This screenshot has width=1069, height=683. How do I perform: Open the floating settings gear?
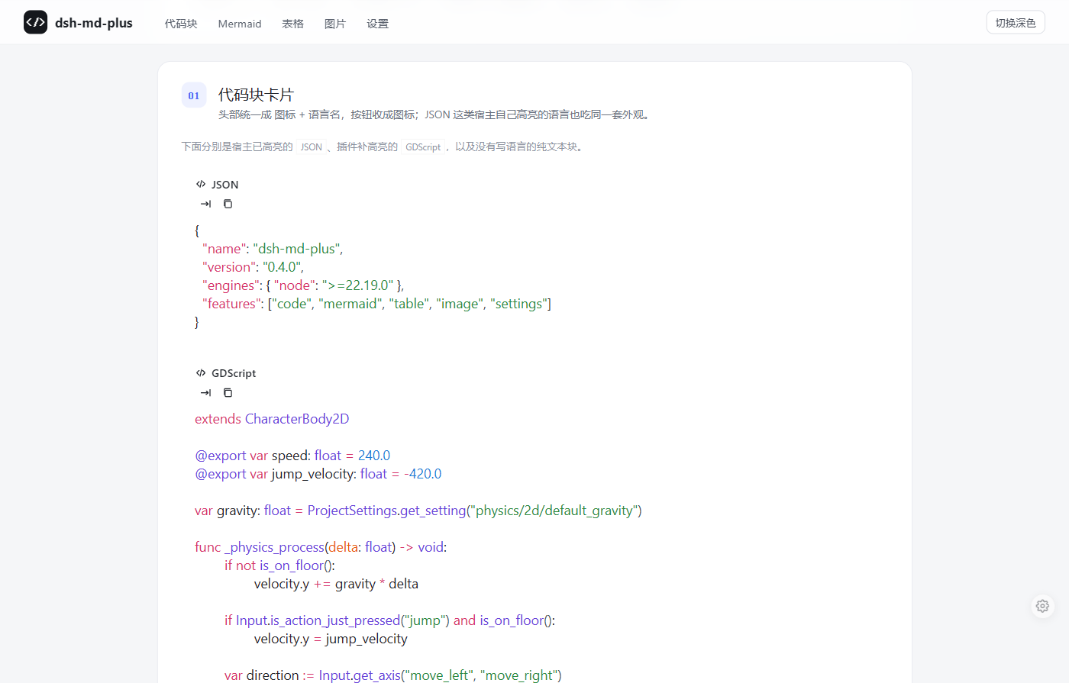(x=1042, y=606)
